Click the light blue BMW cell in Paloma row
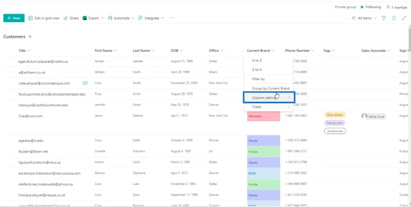411x207 pixels. point(264,173)
